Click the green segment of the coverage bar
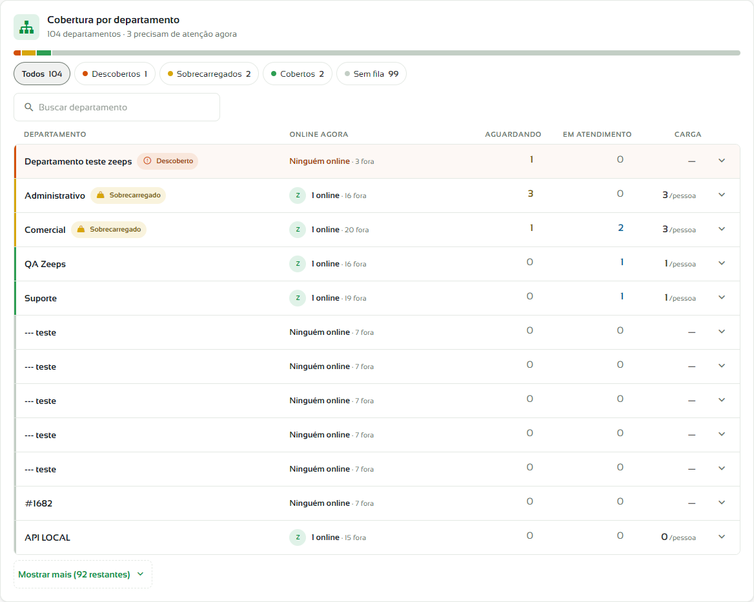Screen dimensions: 754x602 pos(44,53)
